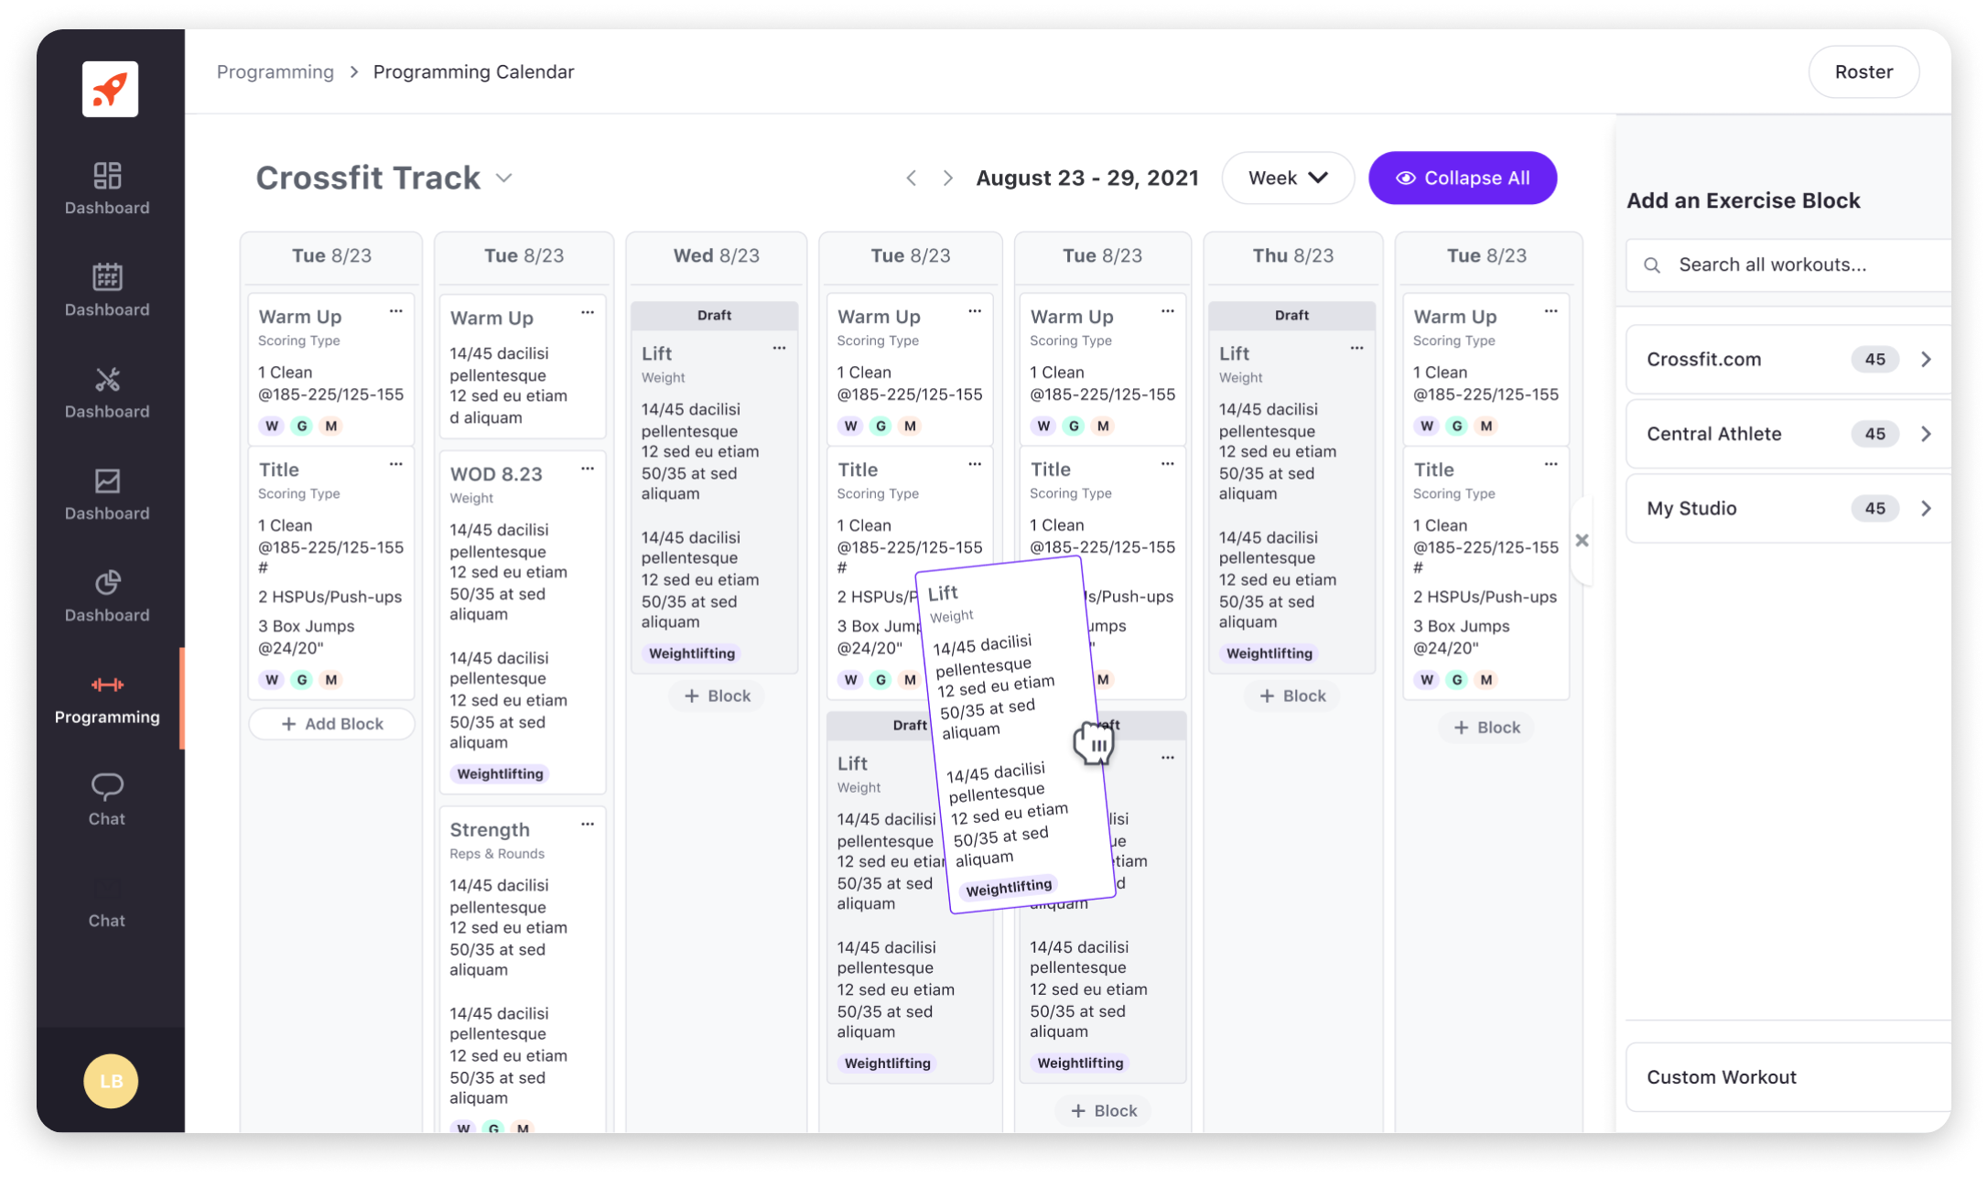Open the line chart sidebar icon

click(x=107, y=481)
